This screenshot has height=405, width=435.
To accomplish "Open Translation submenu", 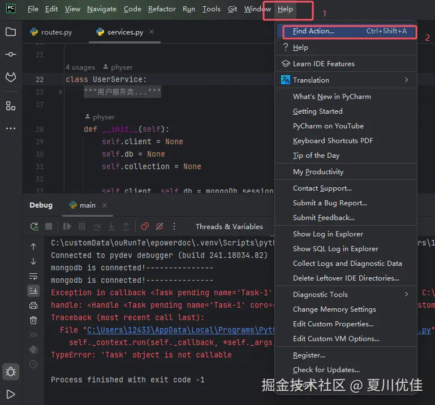I will pyautogui.click(x=346, y=80).
